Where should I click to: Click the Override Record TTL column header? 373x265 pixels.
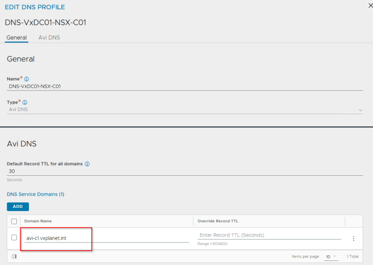[x=218, y=221]
